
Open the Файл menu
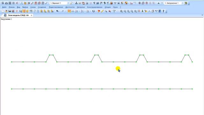tap(4, 7)
